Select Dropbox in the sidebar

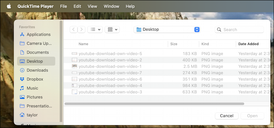(36, 79)
